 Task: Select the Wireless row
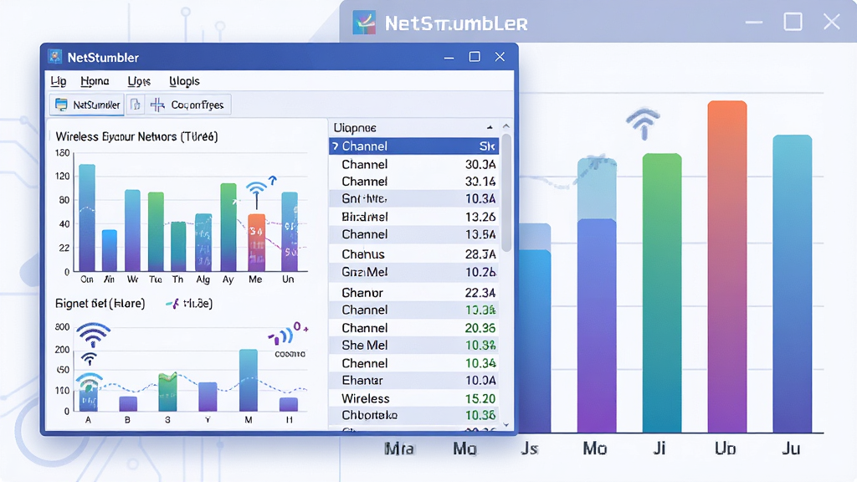pos(413,398)
